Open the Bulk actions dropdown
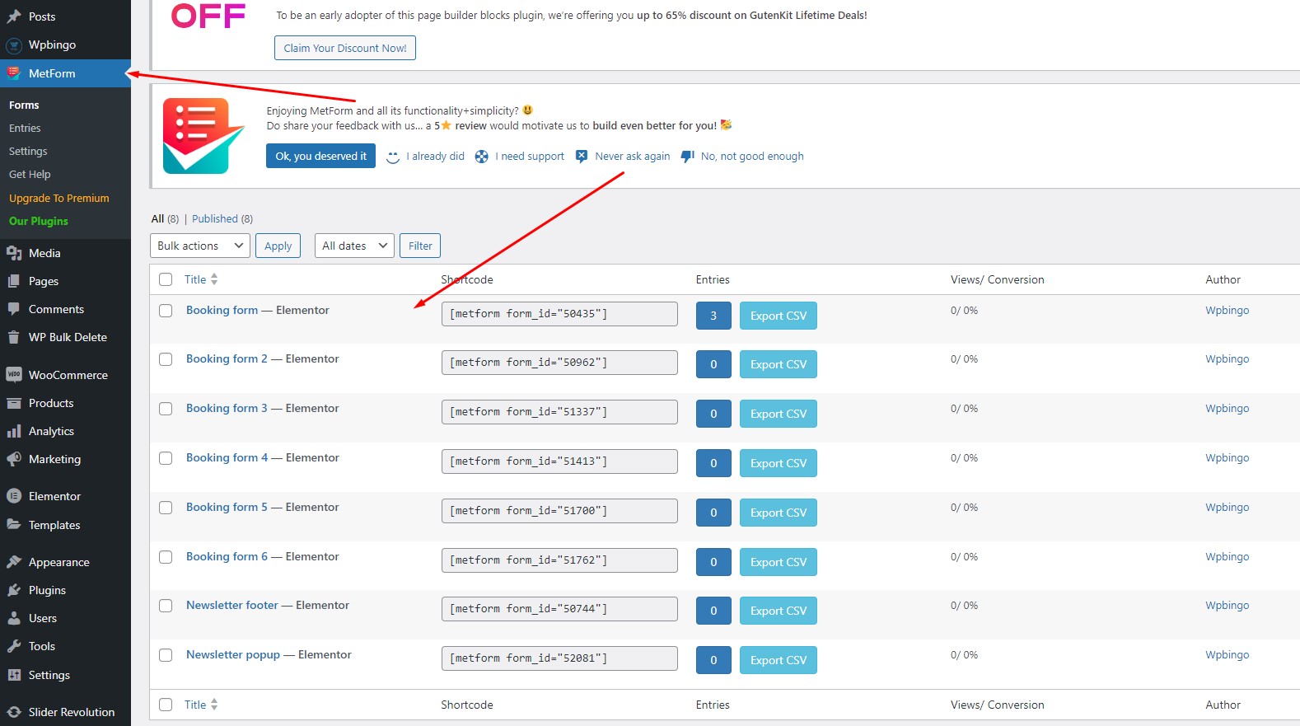Image resolution: width=1300 pixels, height=726 pixels. [x=200, y=246]
